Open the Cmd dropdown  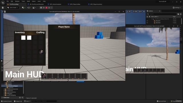coord(27,101)
